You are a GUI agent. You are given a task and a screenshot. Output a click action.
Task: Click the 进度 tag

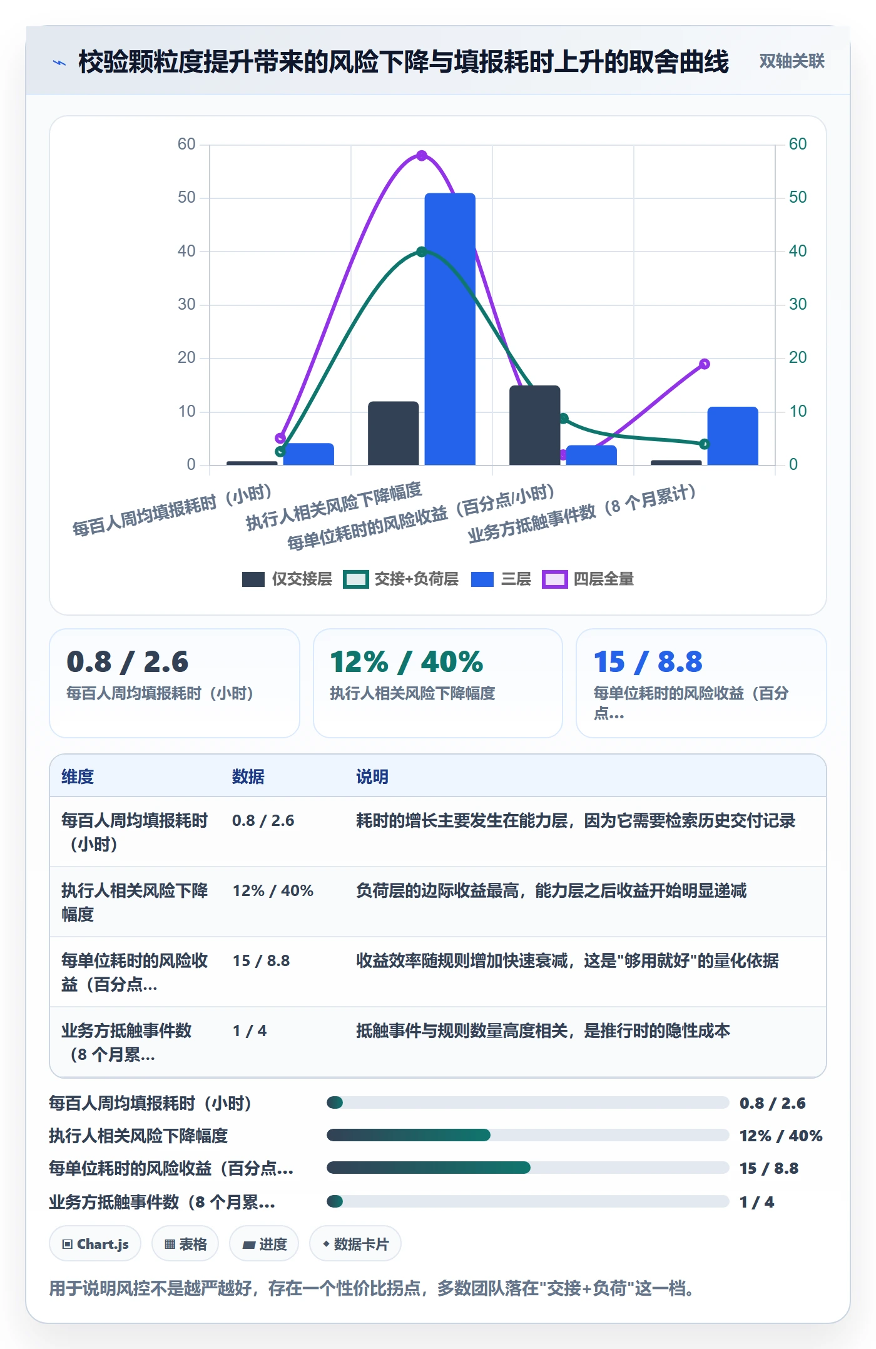264,1244
